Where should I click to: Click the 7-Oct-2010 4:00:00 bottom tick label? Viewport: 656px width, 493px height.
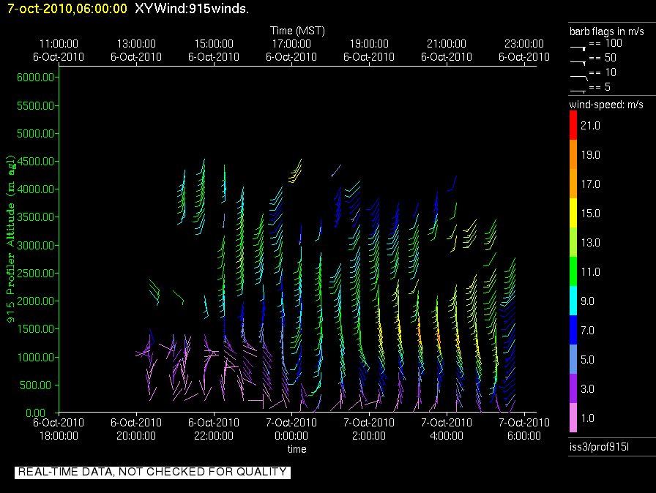coord(447,429)
